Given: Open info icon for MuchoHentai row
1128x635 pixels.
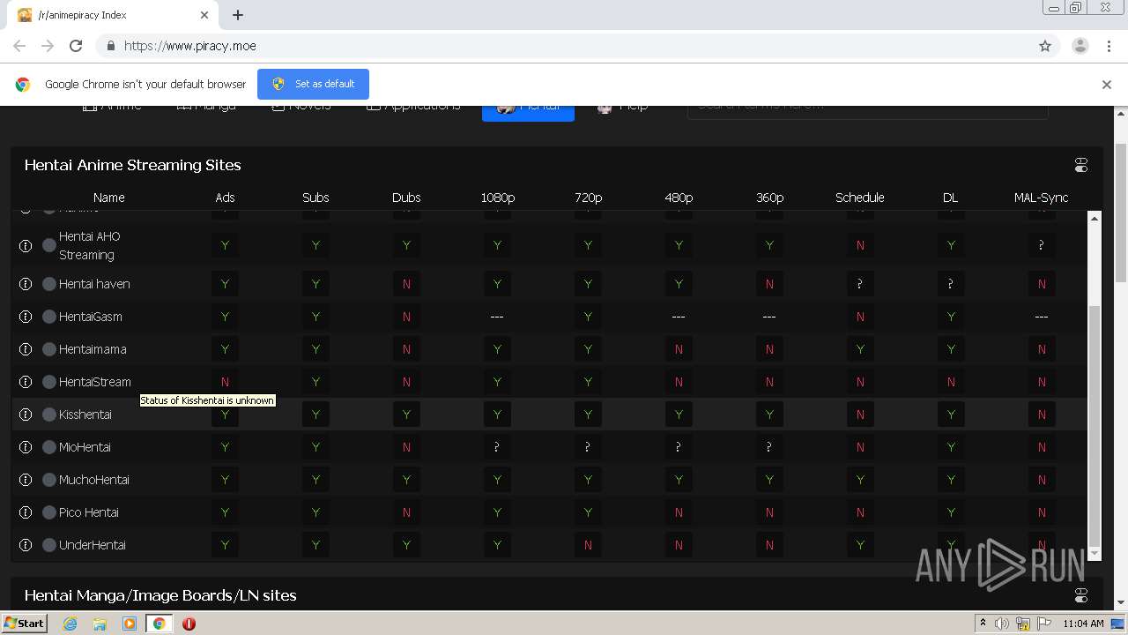Looking at the screenshot, I should click(x=26, y=480).
